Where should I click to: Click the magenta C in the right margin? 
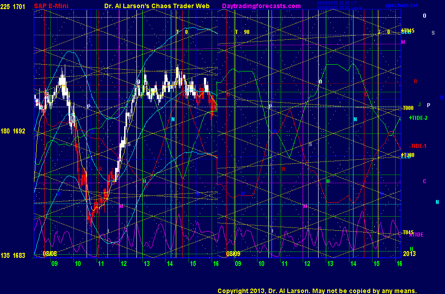point(425,181)
